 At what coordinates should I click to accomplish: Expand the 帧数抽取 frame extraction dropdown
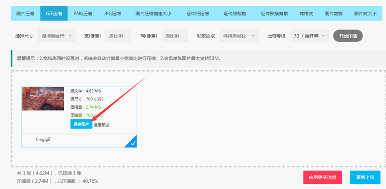click(x=239, y=36)
